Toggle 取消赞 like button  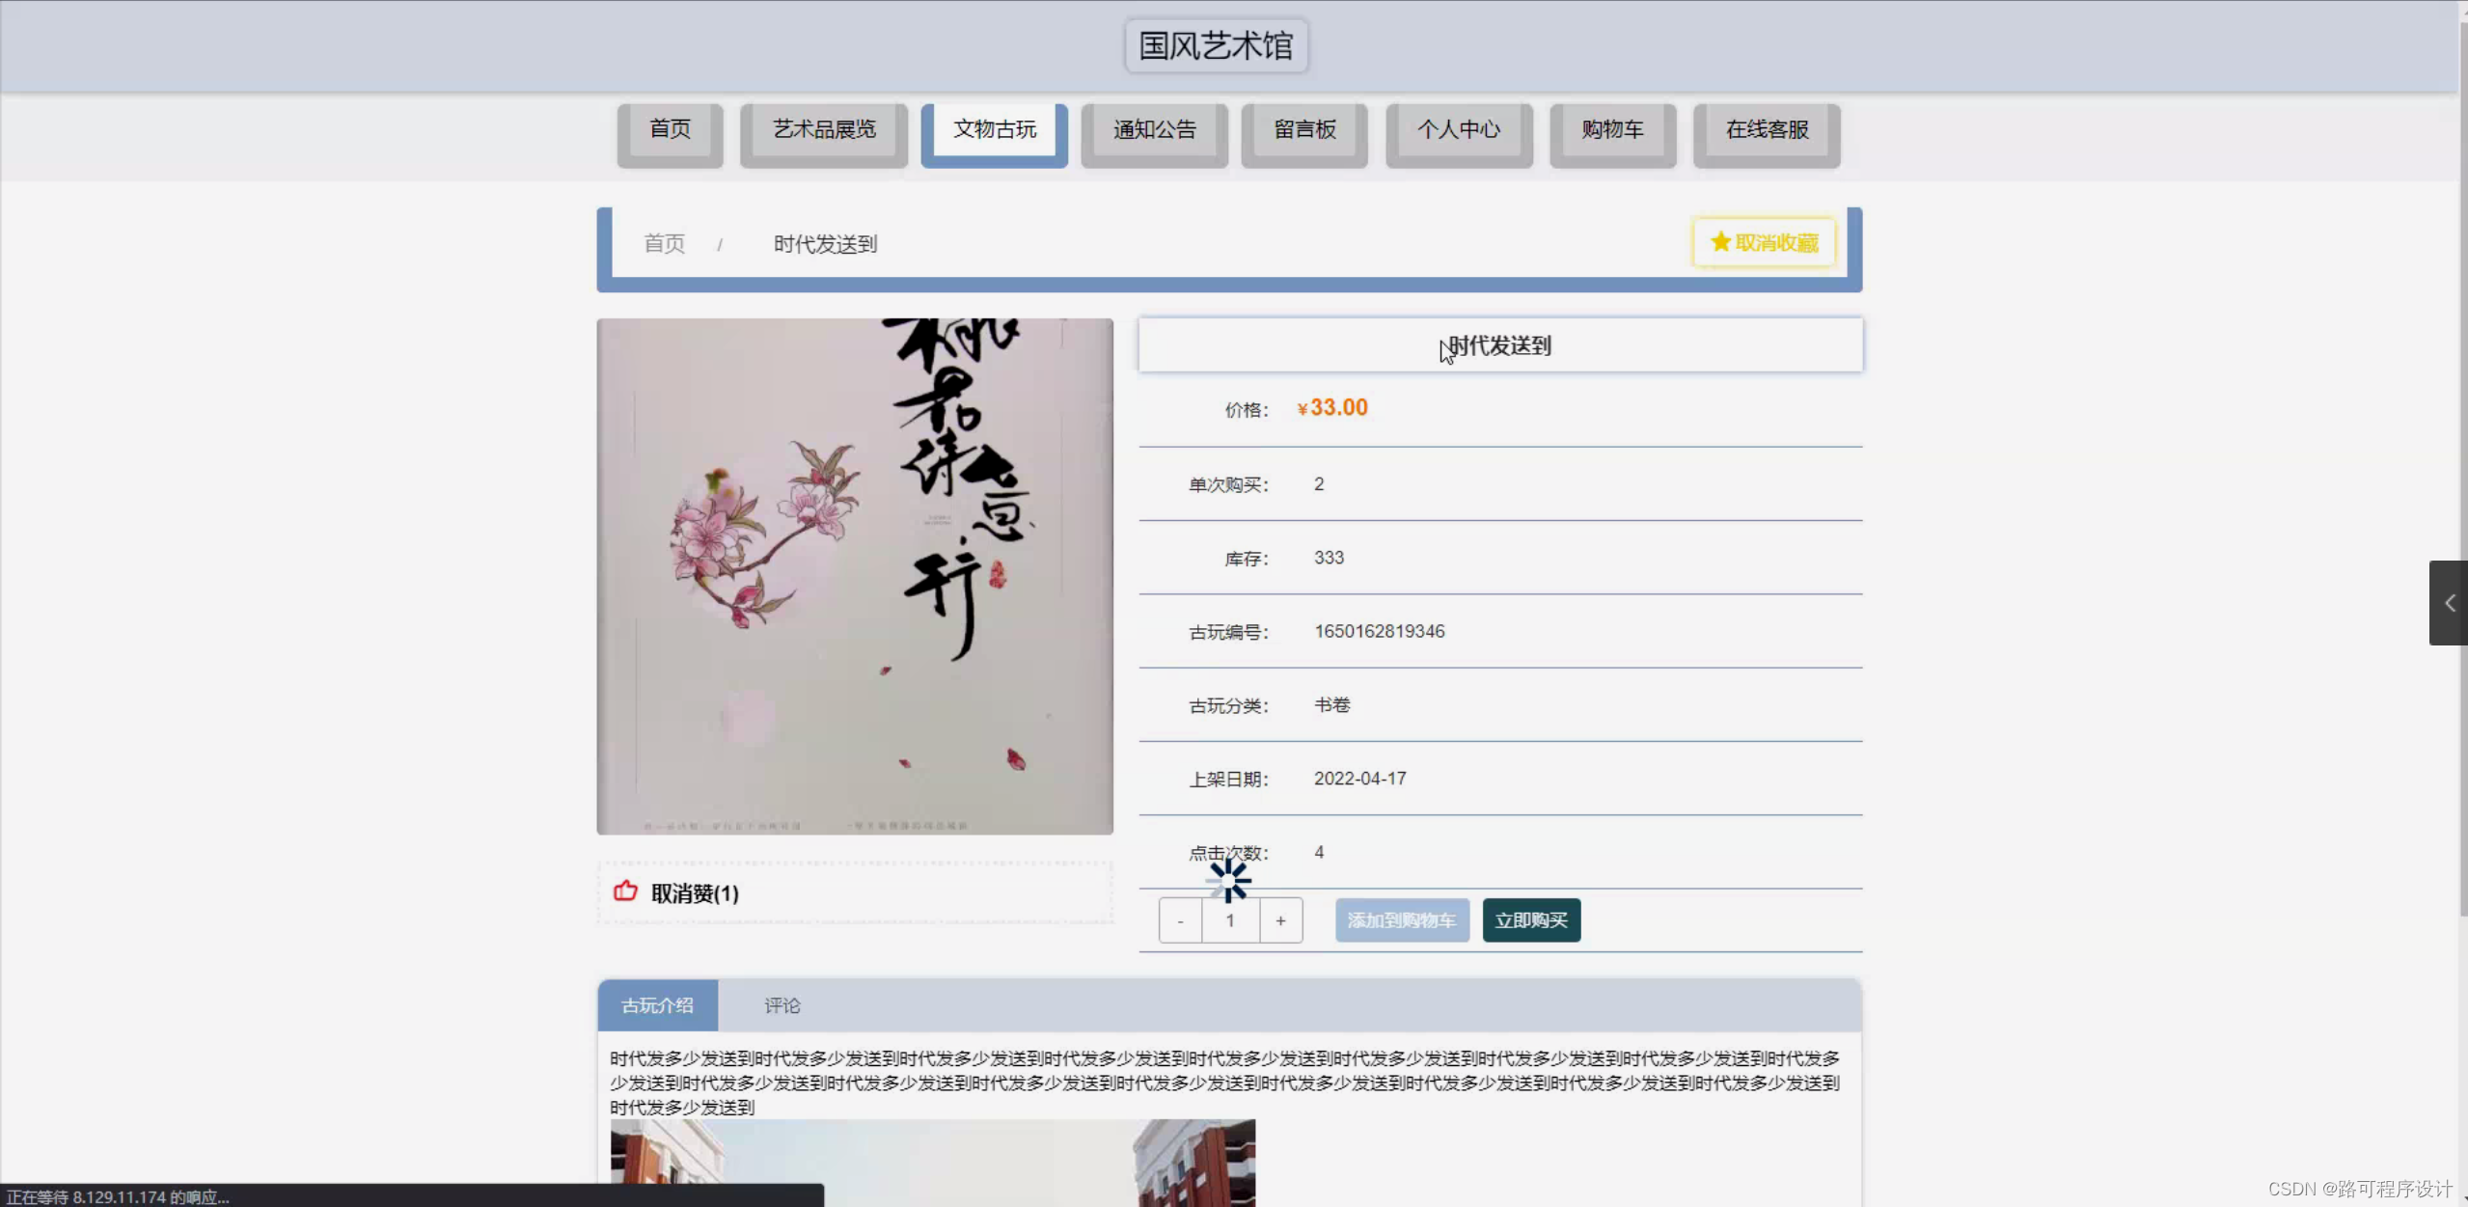pyautogui.click(x=695, y=893)
